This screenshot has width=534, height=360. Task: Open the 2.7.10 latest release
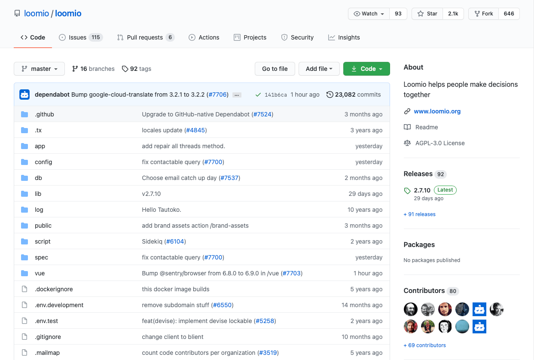(x=422, y=190)
